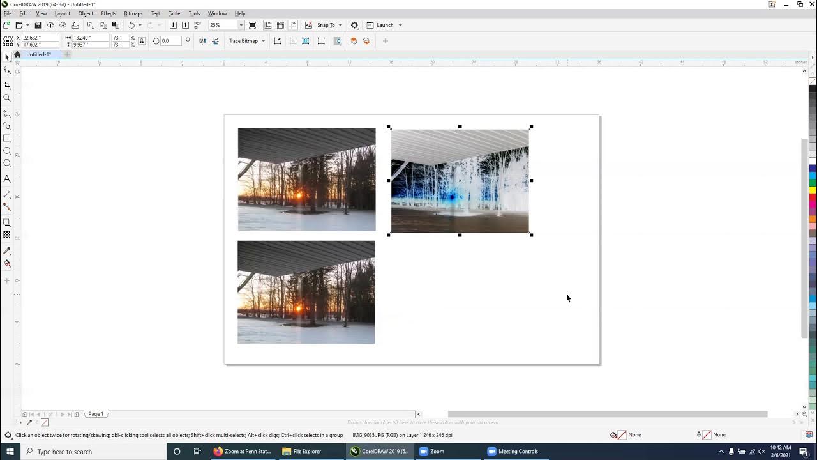Click quick customize plus on property bar
This screenshot has width=817, height=460.
(385, 41)
